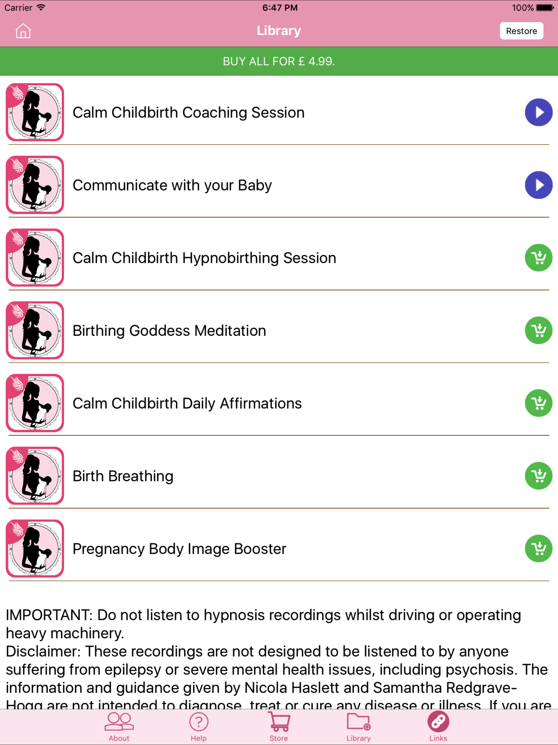This screenshot has height=745, width=558.
Task: Buy Calm Childbirth Daily Affirmations cart icon
Action: [x=538, y=403]
